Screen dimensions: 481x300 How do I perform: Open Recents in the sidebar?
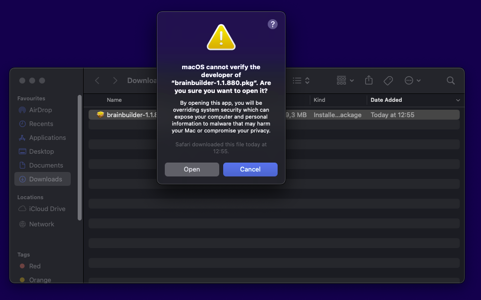click(41, 124)
